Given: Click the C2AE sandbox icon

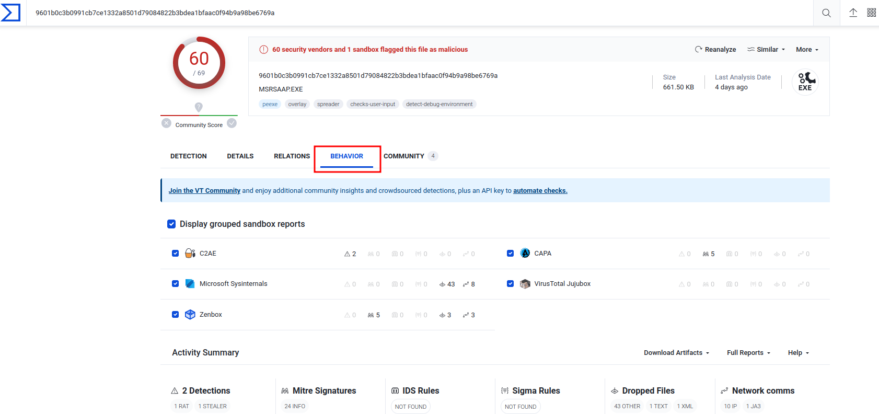Looking at the screenshot, I should pyautogui.click(x=190, y=254).
